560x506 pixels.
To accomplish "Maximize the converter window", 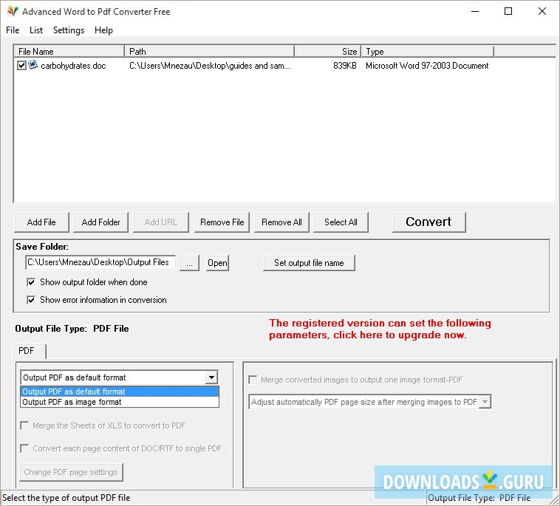I will click(x=508, y=11).
